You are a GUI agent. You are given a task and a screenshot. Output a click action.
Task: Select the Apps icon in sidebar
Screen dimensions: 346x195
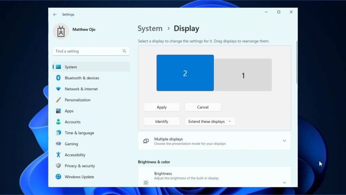point(58,111)
